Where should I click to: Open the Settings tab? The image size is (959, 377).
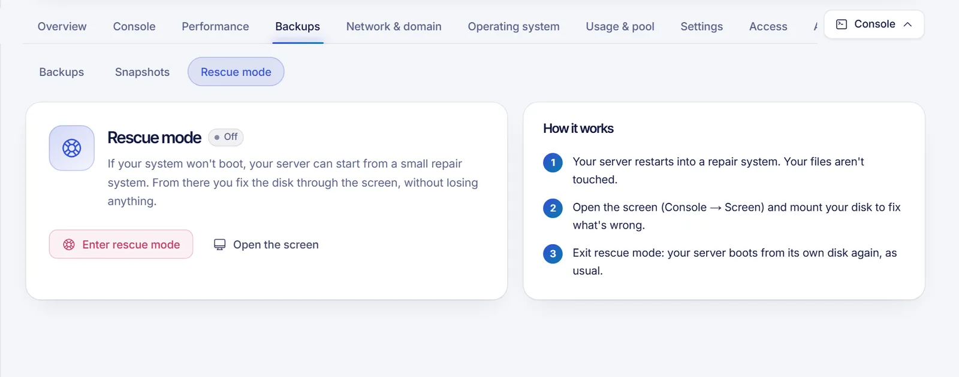tap(701, 26)
